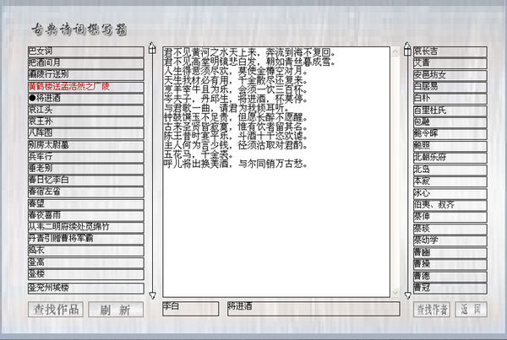Image resolution: width=507 pixels, height=340 pixels.
Task: Select the poem 从韦二明府续处觅绵竹
Action: tap(86, 227)
